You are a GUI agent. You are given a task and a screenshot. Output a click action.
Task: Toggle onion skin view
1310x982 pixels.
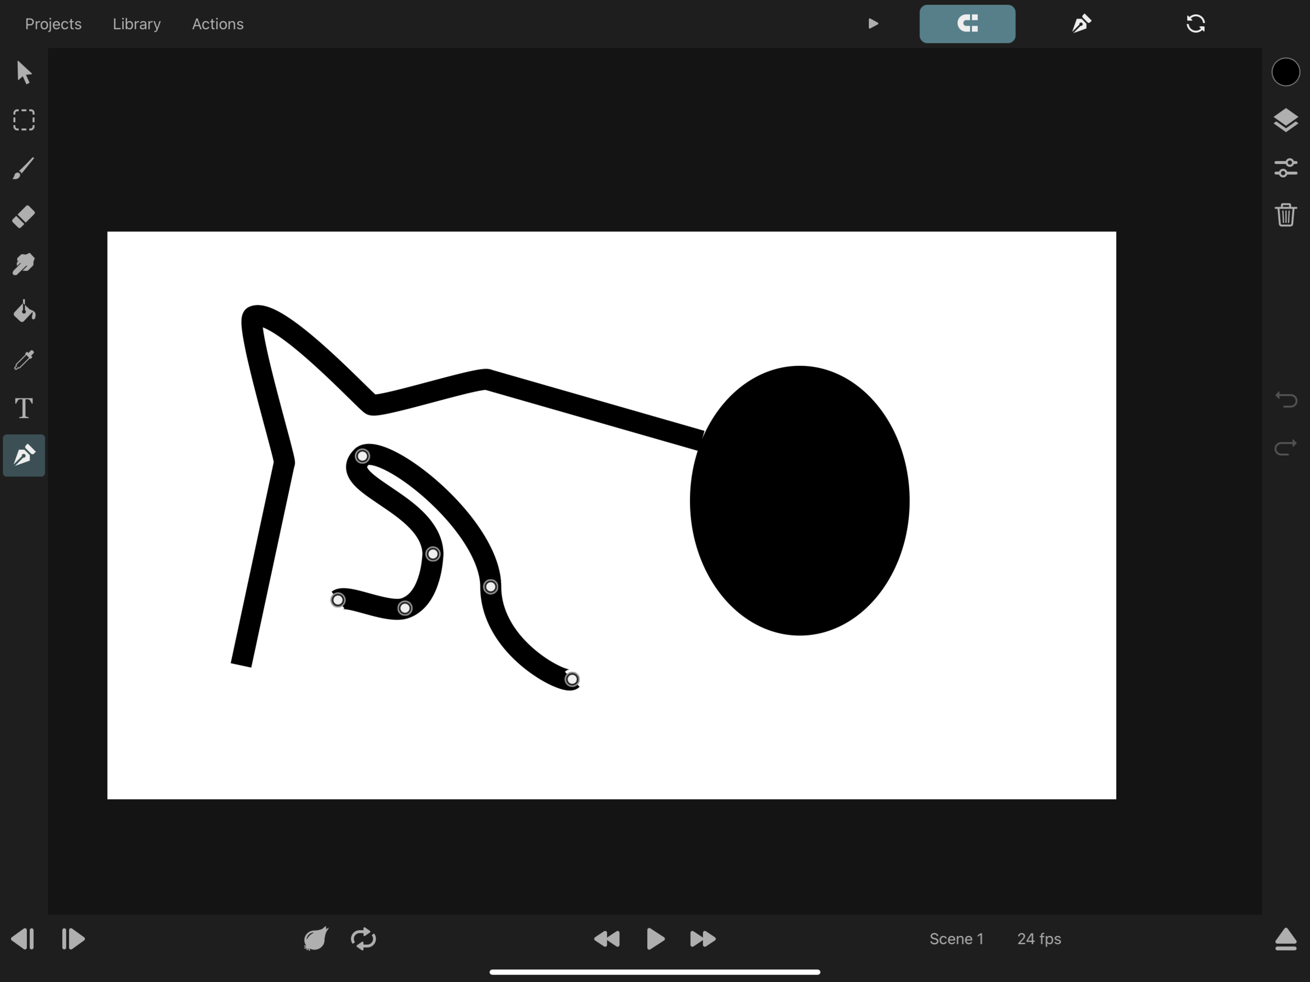coord(315,939)
